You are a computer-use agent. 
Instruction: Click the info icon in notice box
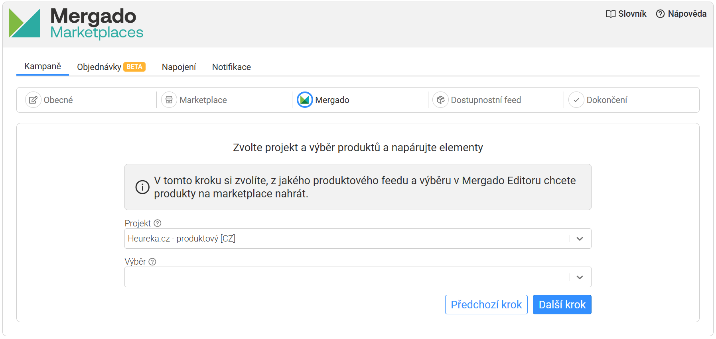(x=142, y=187)
